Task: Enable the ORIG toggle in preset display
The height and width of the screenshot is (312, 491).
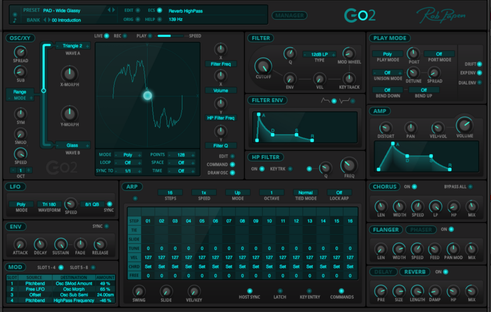Action: pyautogui.click(x=137, y=19)
